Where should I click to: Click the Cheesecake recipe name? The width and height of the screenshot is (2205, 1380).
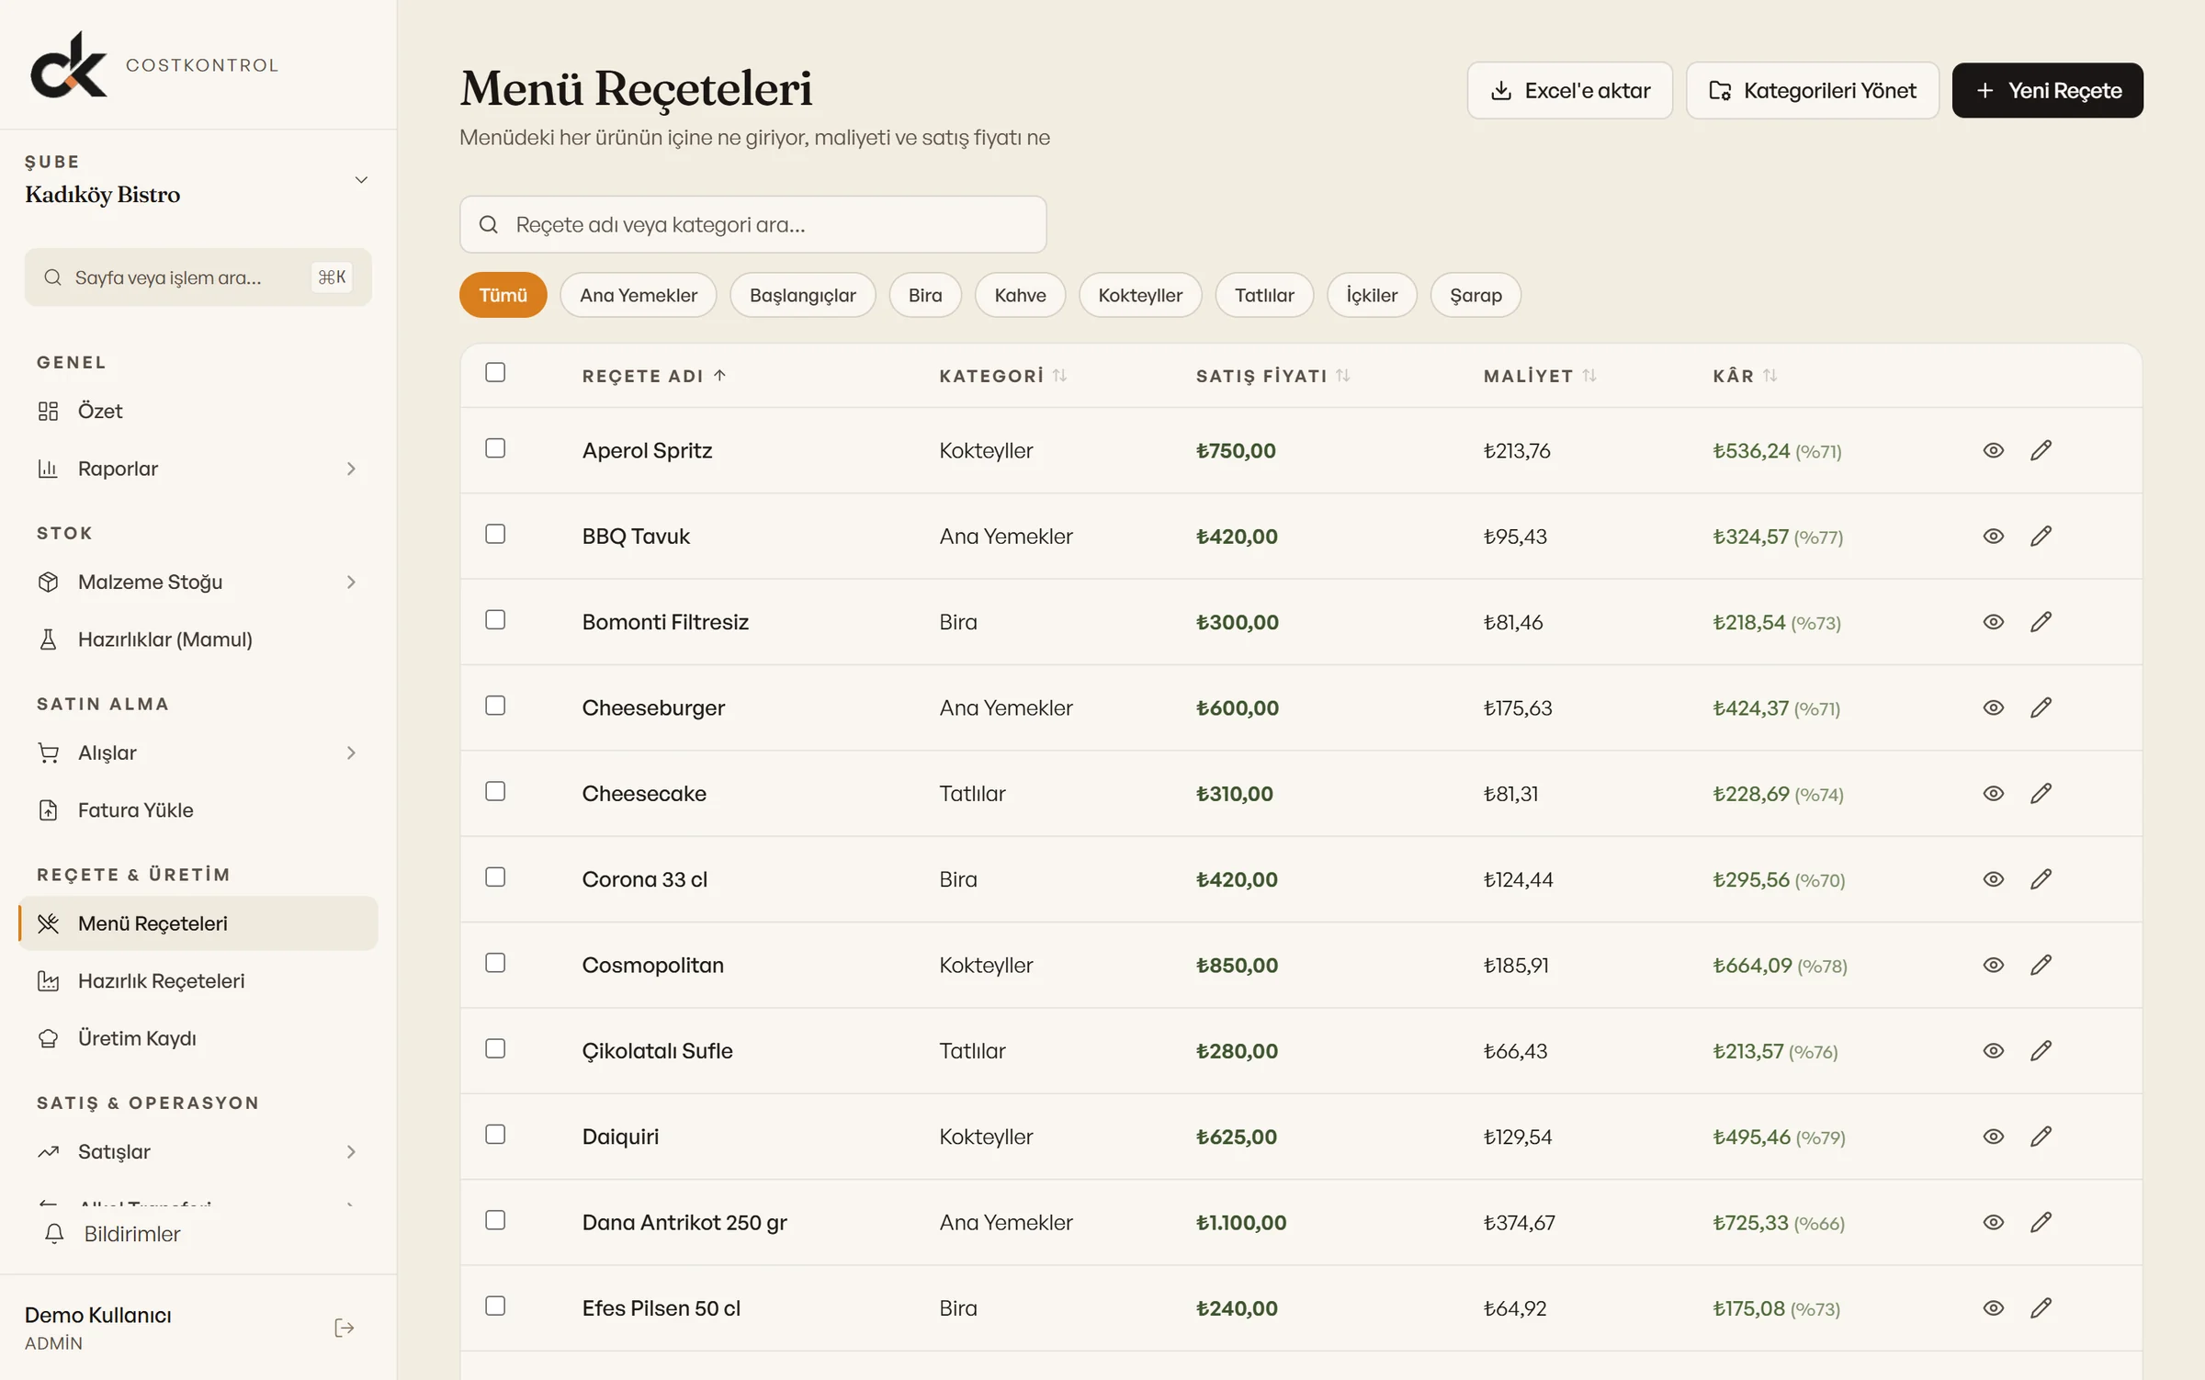[x=644, y=793]
